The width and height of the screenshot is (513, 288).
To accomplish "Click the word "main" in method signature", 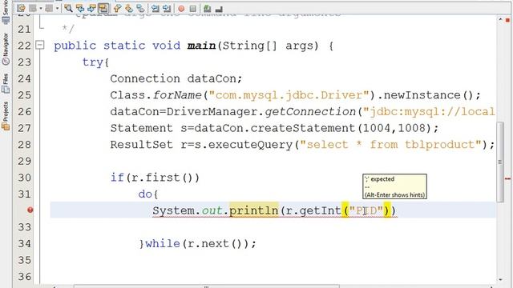I will point(201,46).
